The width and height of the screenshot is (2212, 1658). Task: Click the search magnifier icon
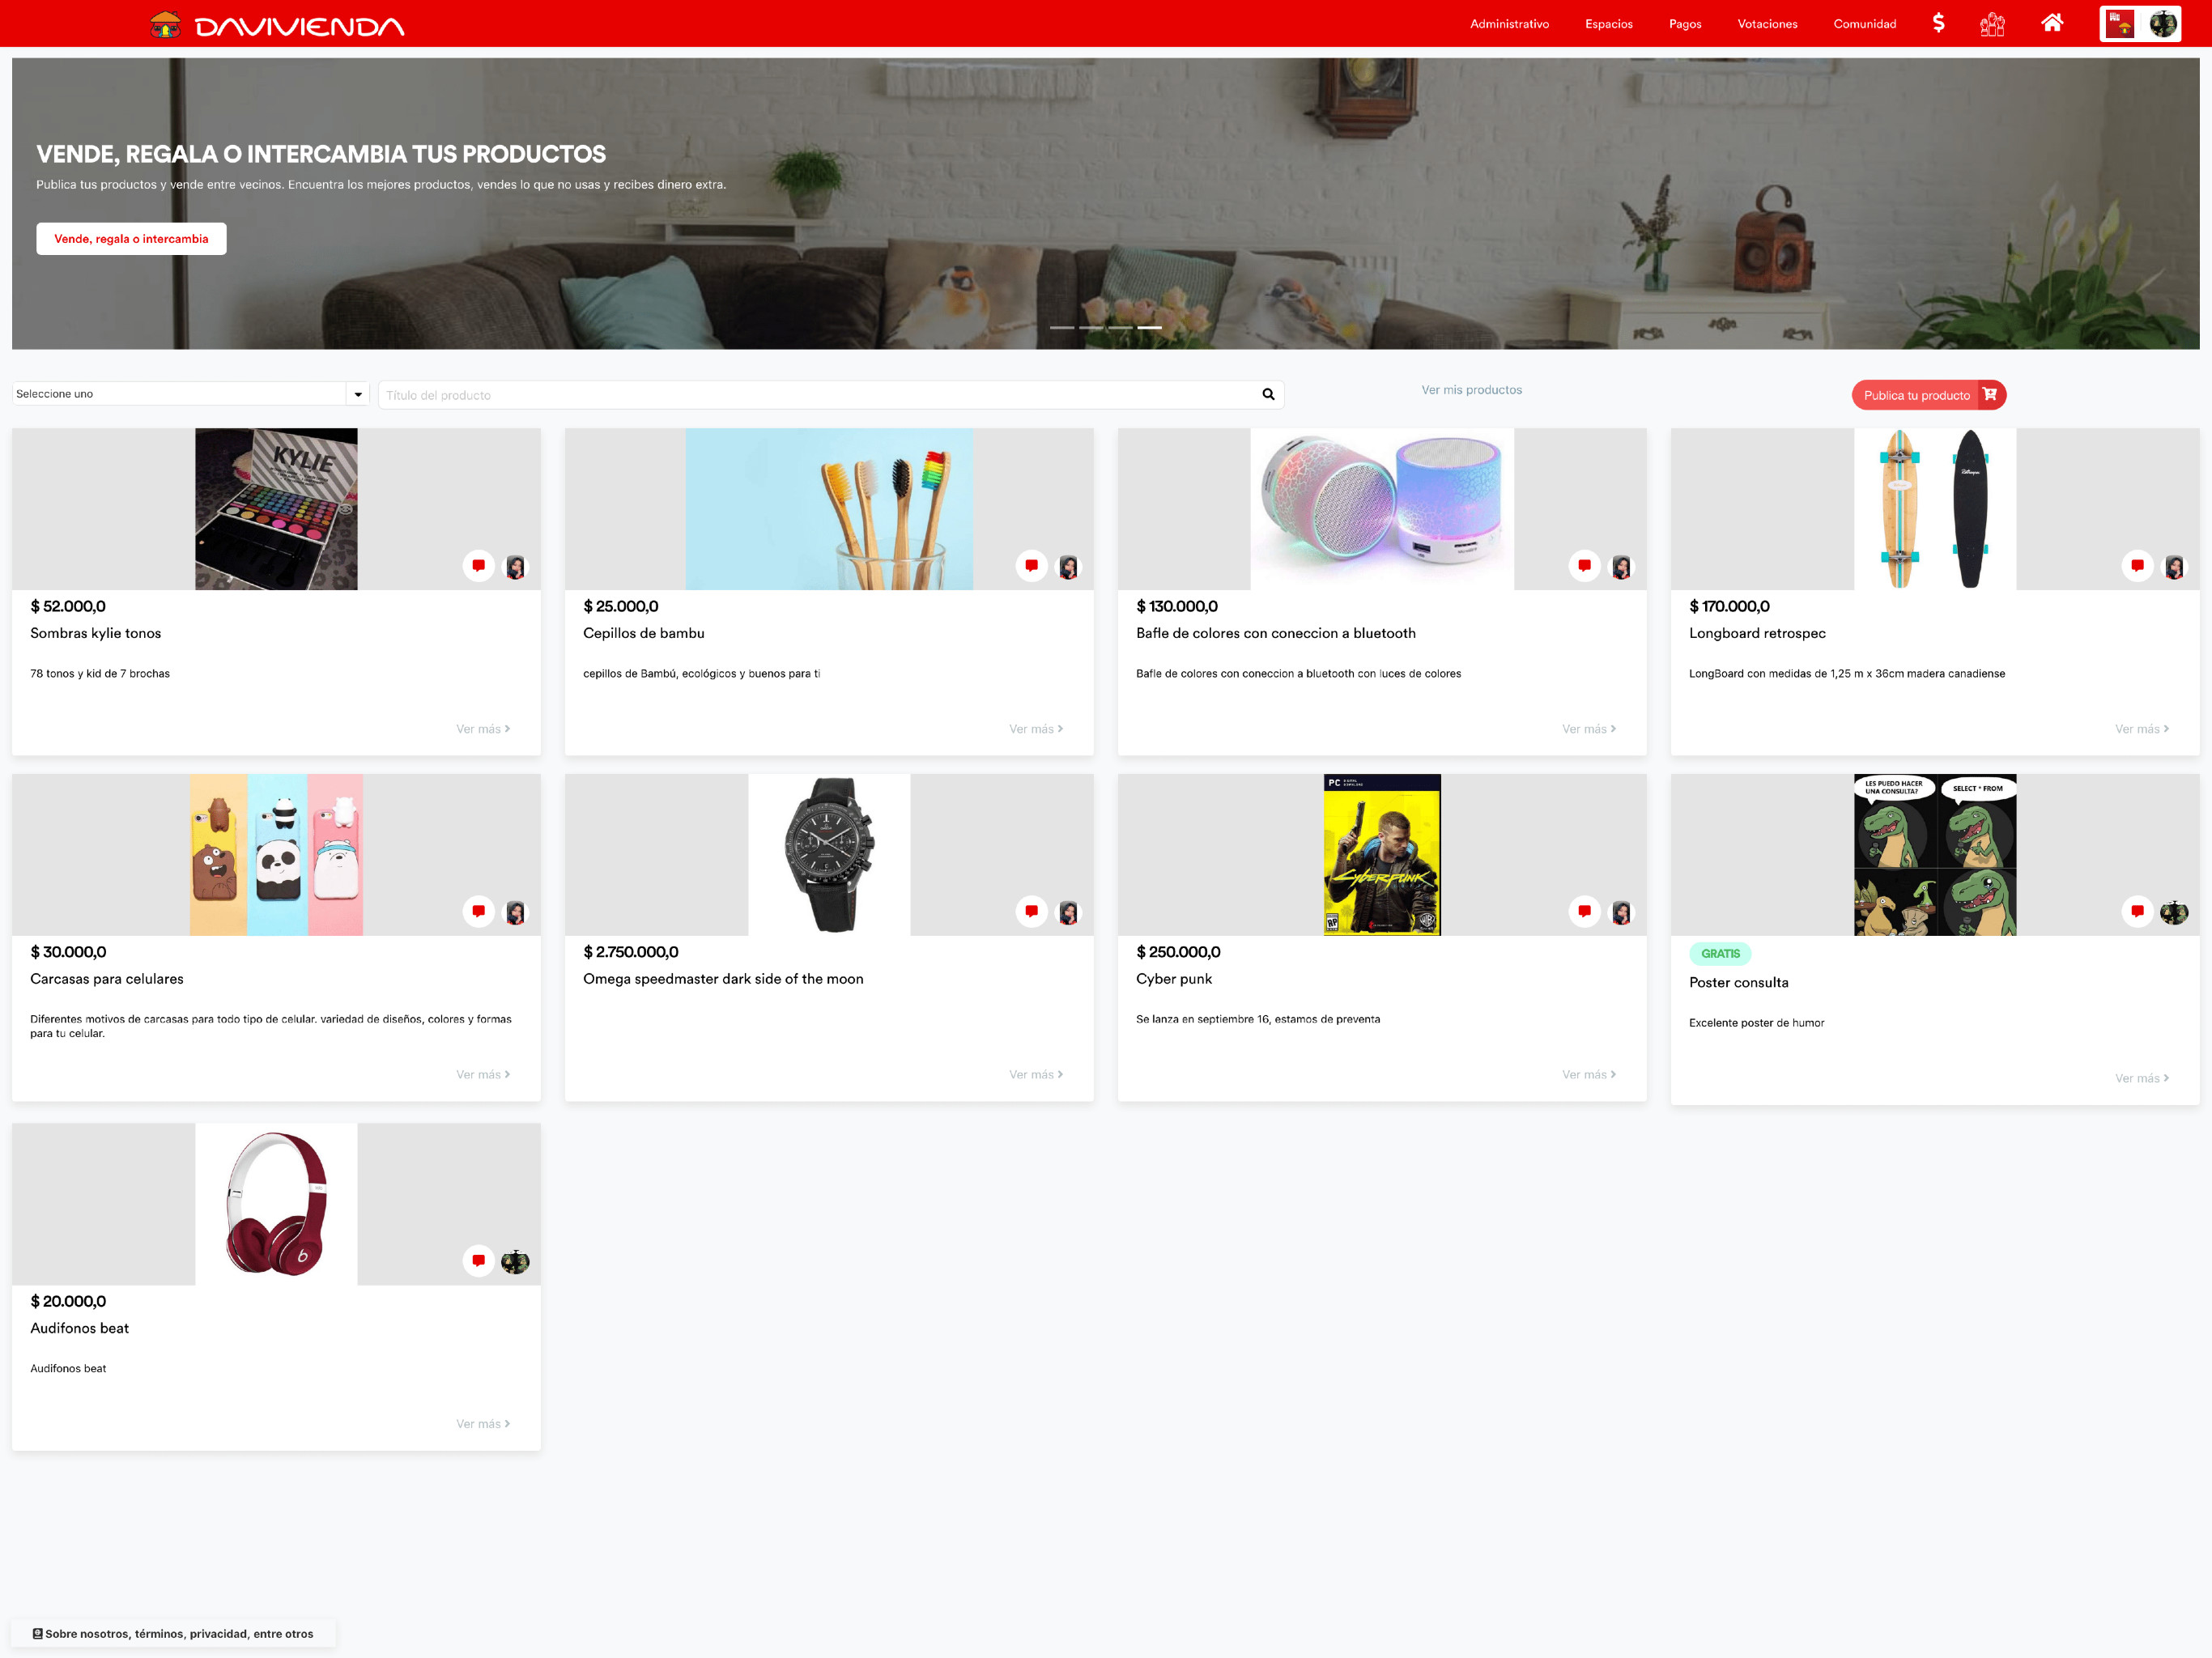[x=1268, y=395]
